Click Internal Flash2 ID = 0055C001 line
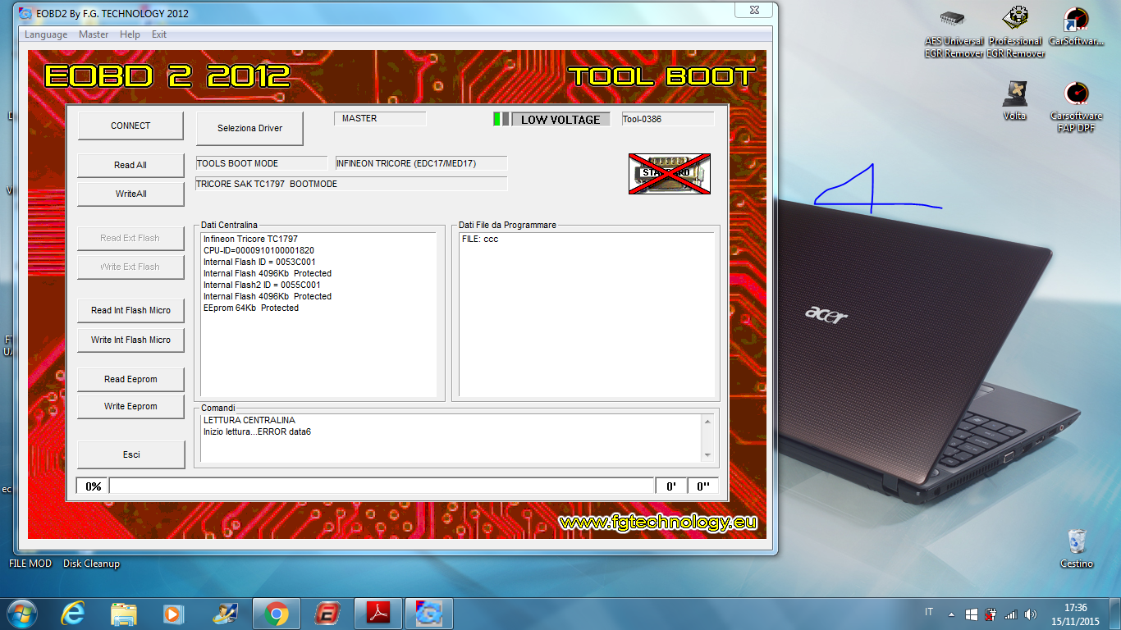 262,285
